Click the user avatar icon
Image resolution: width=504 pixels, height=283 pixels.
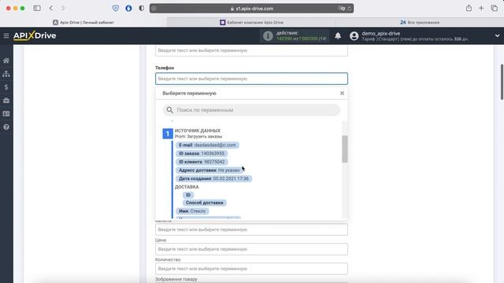coord(354,35)
